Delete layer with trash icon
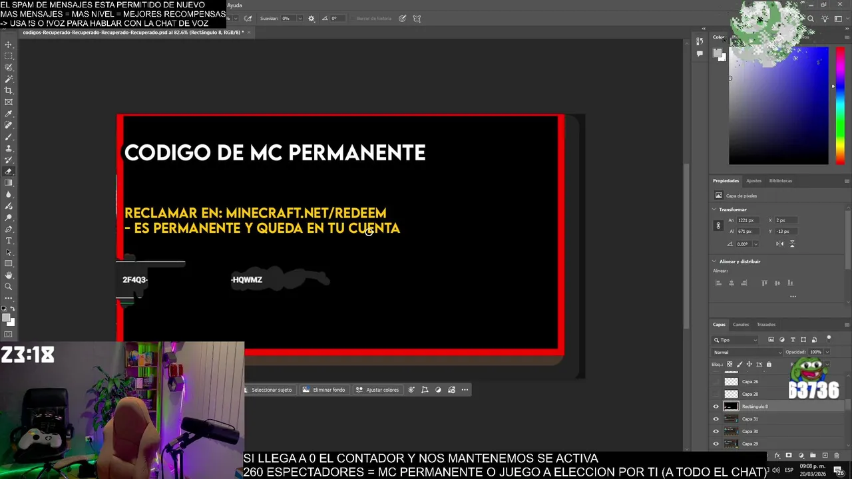The width and height of the screenshot is (852, 479). pyautogui.click(x=837, y=456)
